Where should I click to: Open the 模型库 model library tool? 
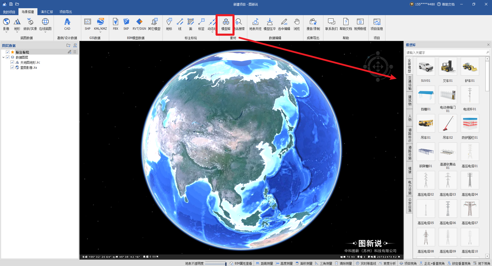(226, 24)
